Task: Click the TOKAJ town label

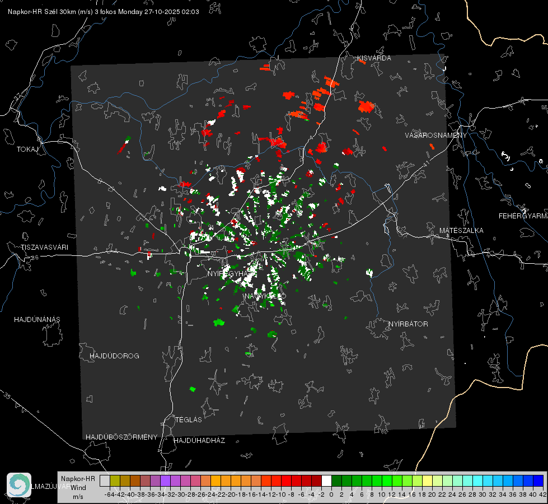Action: 27,150
